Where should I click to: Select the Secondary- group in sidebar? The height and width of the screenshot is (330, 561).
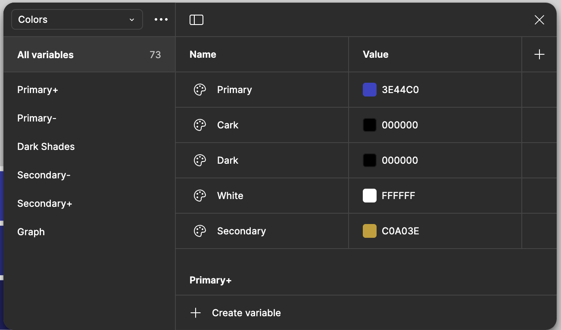44,175
